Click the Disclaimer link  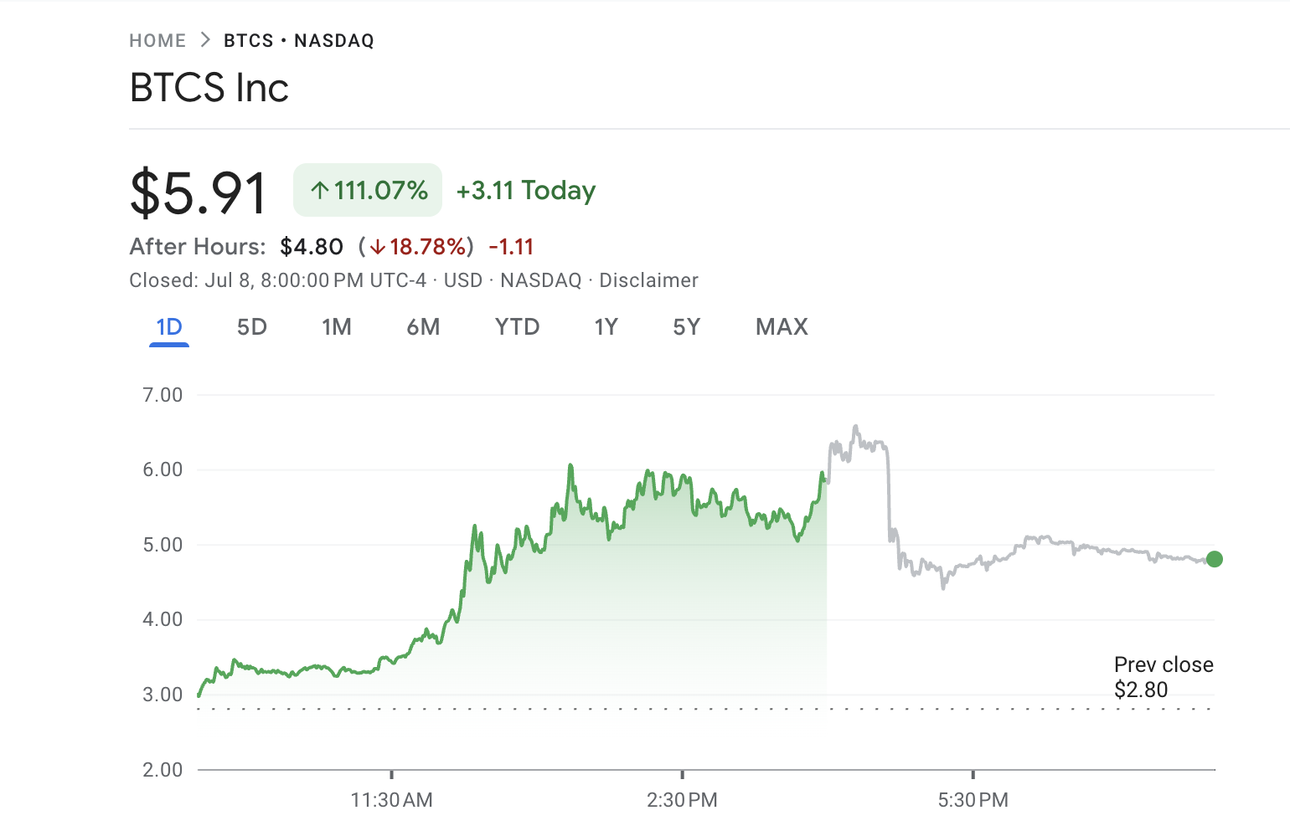pos(648,280)
